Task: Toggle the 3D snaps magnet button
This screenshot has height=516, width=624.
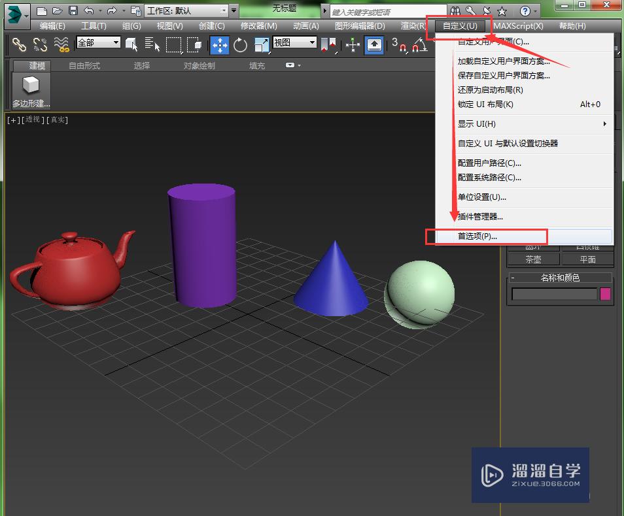Action: click(x=398, y=44)
